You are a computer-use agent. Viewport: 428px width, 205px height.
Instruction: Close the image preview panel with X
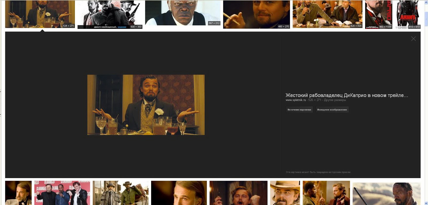[x=413, y=39]
